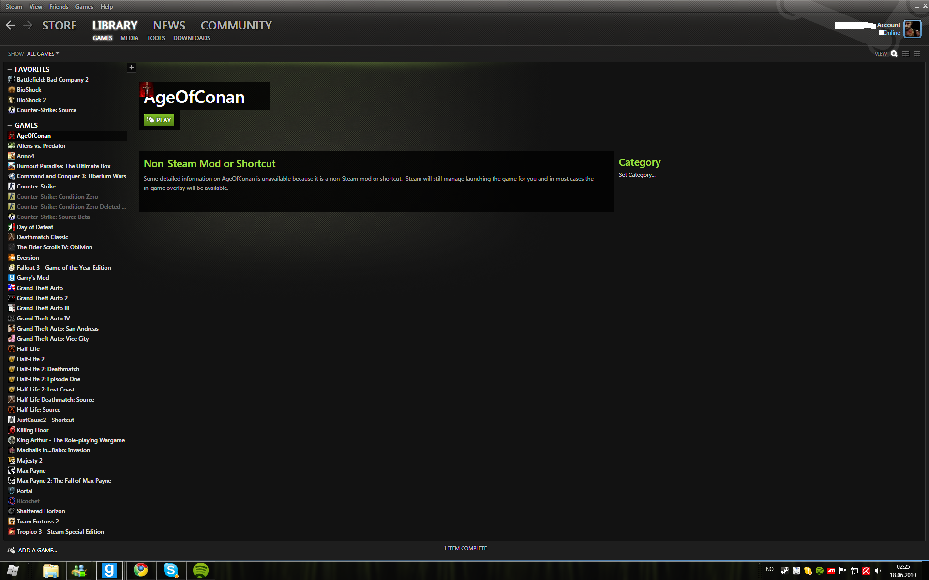The image size is (929, 580).
Task: Select King Arthur - The Role-playing Wargame
Action: pos(67,440)
